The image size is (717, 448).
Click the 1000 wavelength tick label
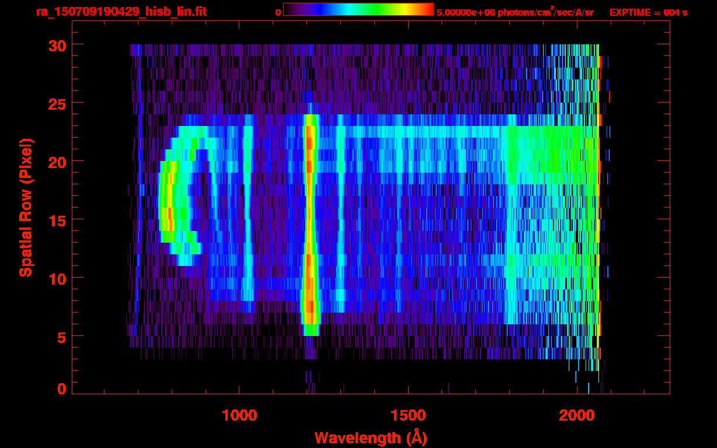239,415
